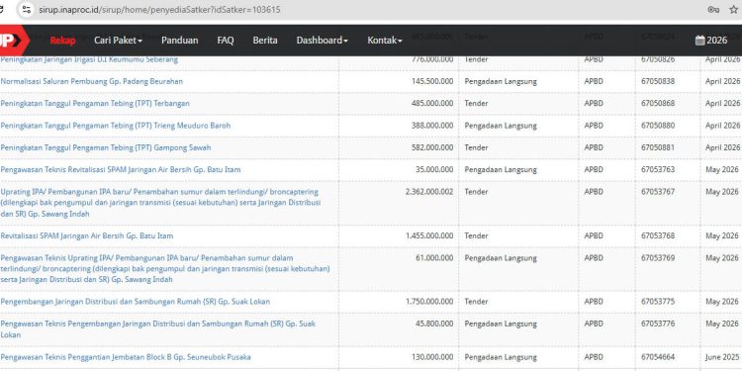Open the Panduan page
This screenshot has width=742, height=371.
(179, 41)
